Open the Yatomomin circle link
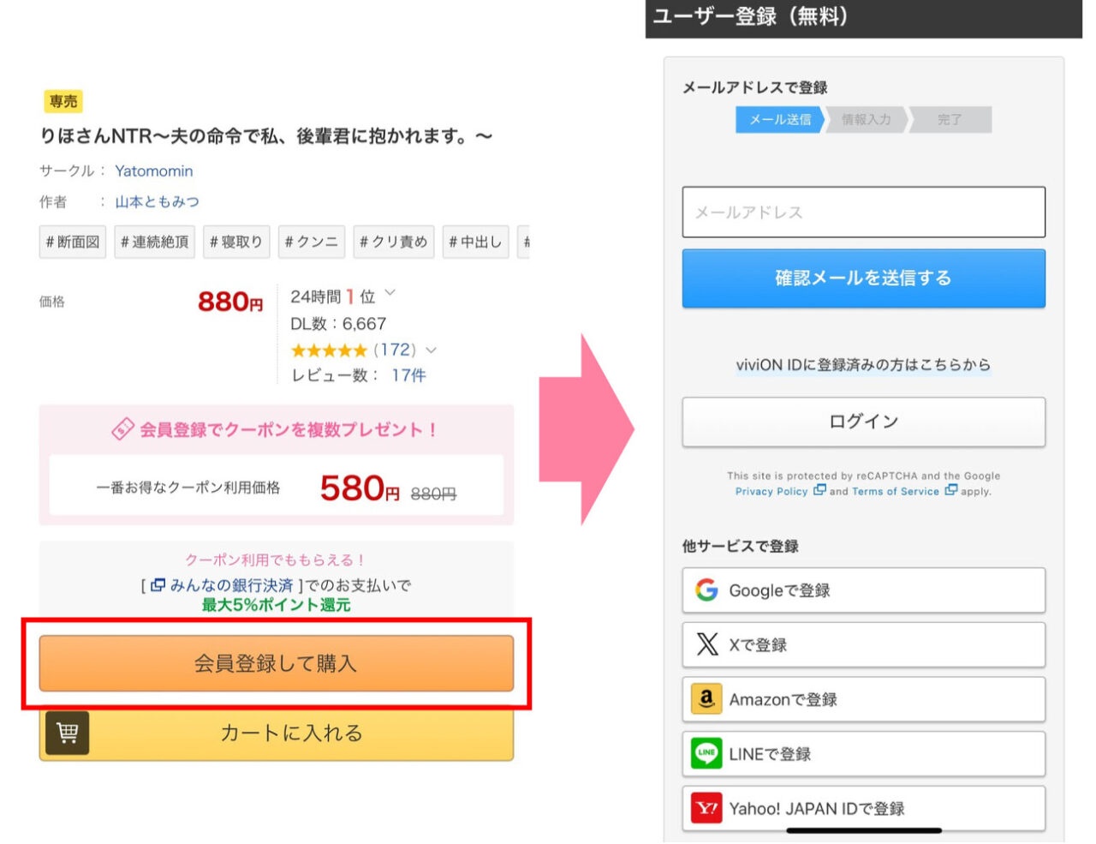The width and height of the screenshot is (1096, 844). click(x=154, y=171)
